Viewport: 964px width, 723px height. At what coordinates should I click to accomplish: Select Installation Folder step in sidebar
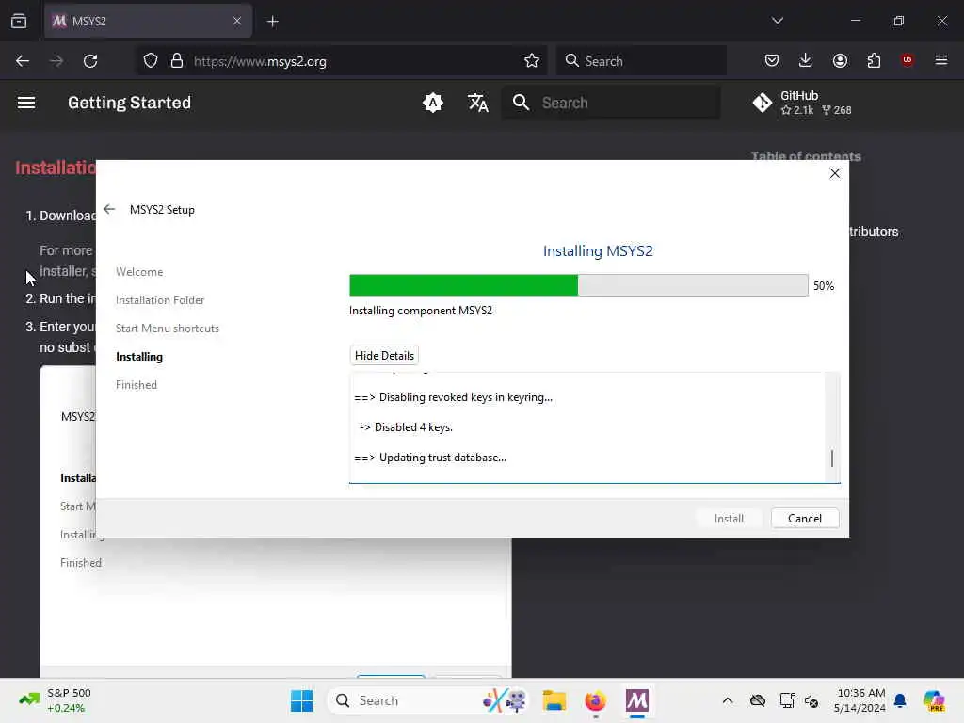pos(160,300)
